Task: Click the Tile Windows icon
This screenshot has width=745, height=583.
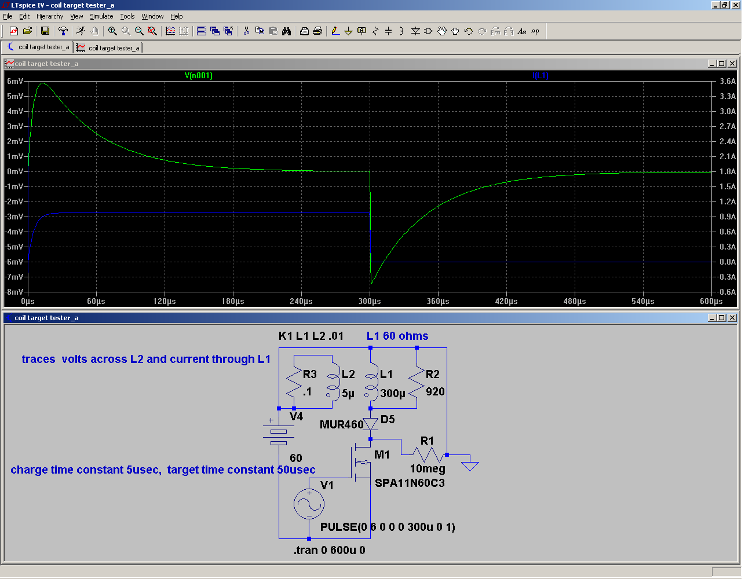Action: click(x=202, y=31)
